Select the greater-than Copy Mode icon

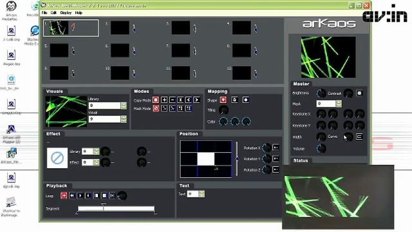tap(196, 100)
